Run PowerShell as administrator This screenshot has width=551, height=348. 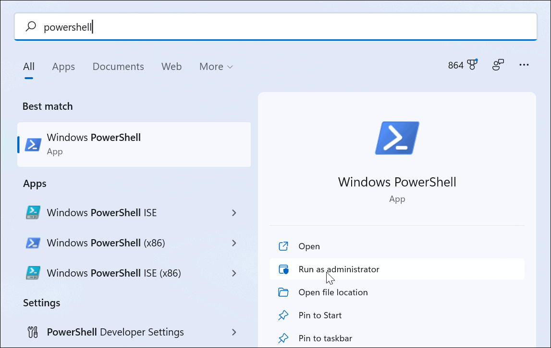point(338,269)
